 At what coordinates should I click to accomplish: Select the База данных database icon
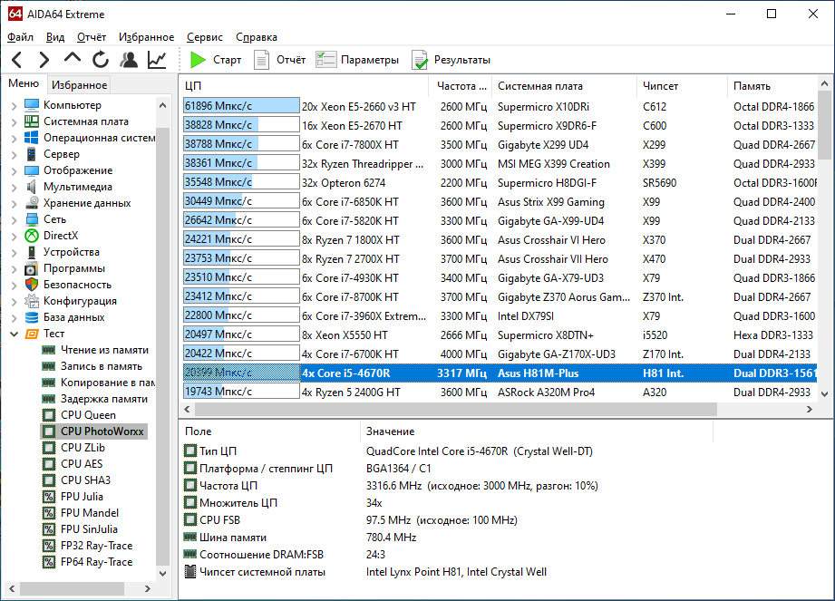pyautogui.click(x=32, y=317)
